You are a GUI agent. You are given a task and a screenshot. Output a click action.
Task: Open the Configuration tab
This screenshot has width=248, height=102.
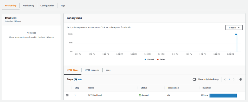(x=47, y=6)
